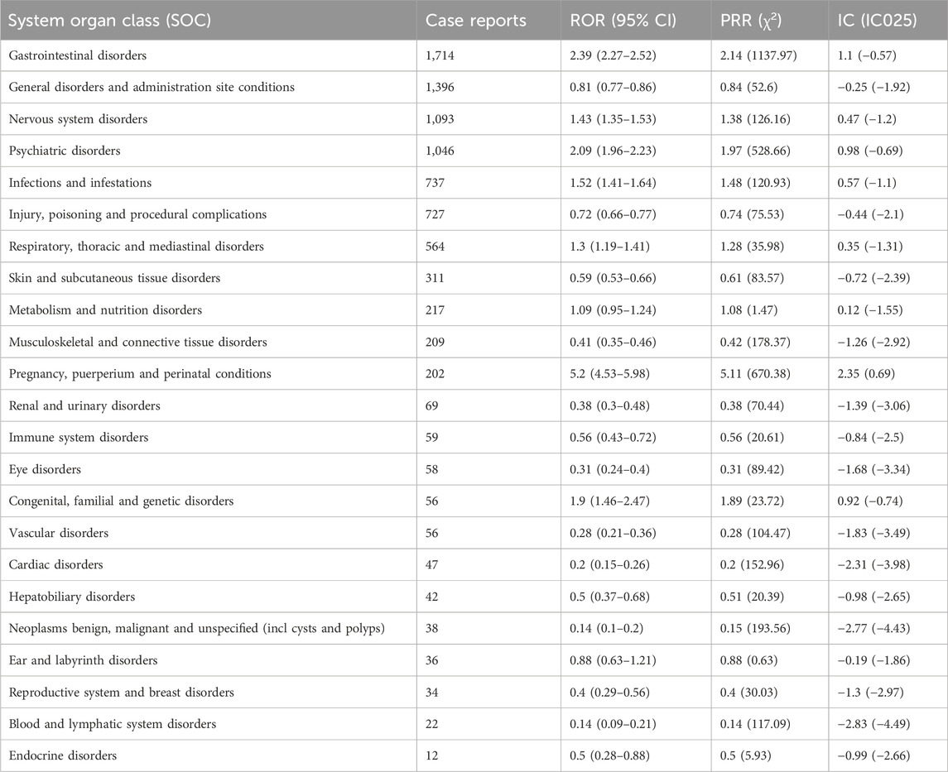Viewport: 948px width, 772px height.
Task: Select PRR value '0.4 (30.03)'
Action: point(748,693)
